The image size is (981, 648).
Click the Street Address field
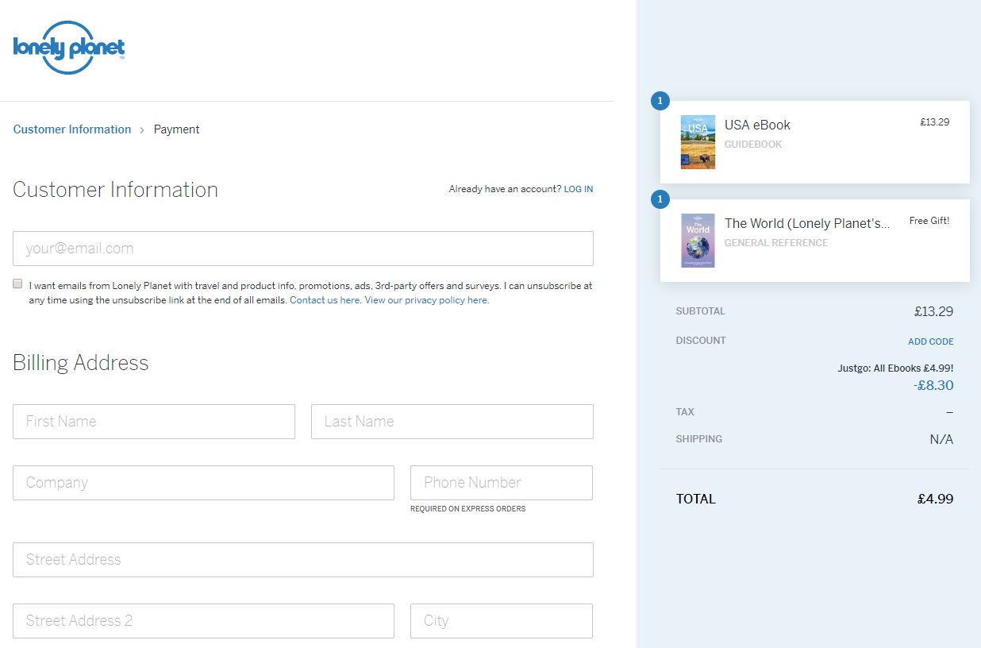click(303, 560)
